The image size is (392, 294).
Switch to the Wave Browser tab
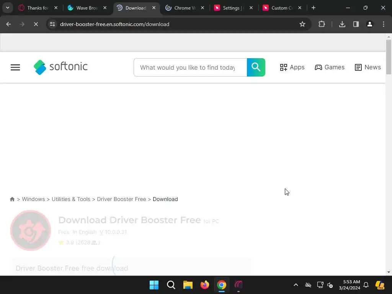(87, 8)
